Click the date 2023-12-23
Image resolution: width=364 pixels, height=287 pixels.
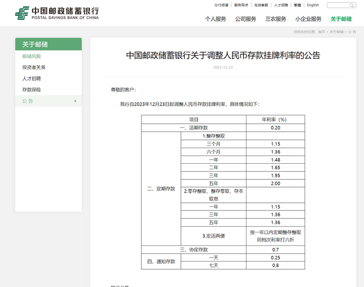[x=223, y=68]
